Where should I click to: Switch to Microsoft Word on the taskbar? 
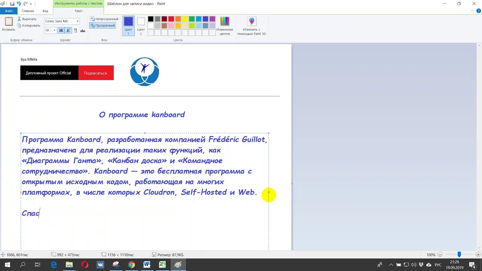tap(147, 265)
